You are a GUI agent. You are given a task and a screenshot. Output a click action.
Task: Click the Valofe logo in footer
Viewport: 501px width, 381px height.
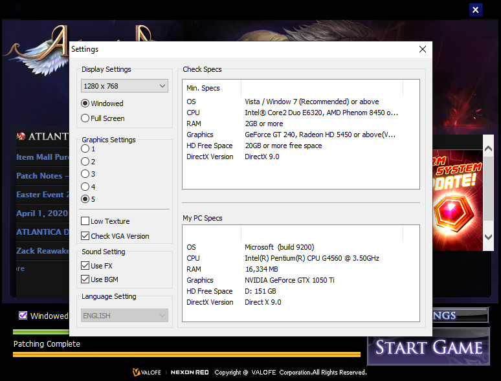point(146,372)
